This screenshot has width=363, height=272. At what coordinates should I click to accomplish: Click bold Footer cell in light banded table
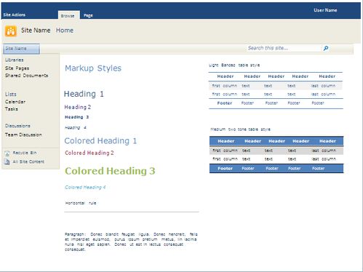[225, 103]
